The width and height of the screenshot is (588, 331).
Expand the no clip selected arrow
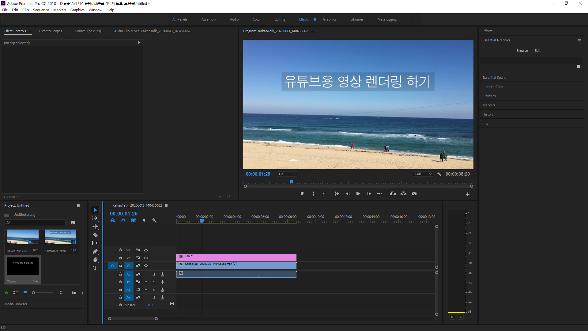click(139, 43)
